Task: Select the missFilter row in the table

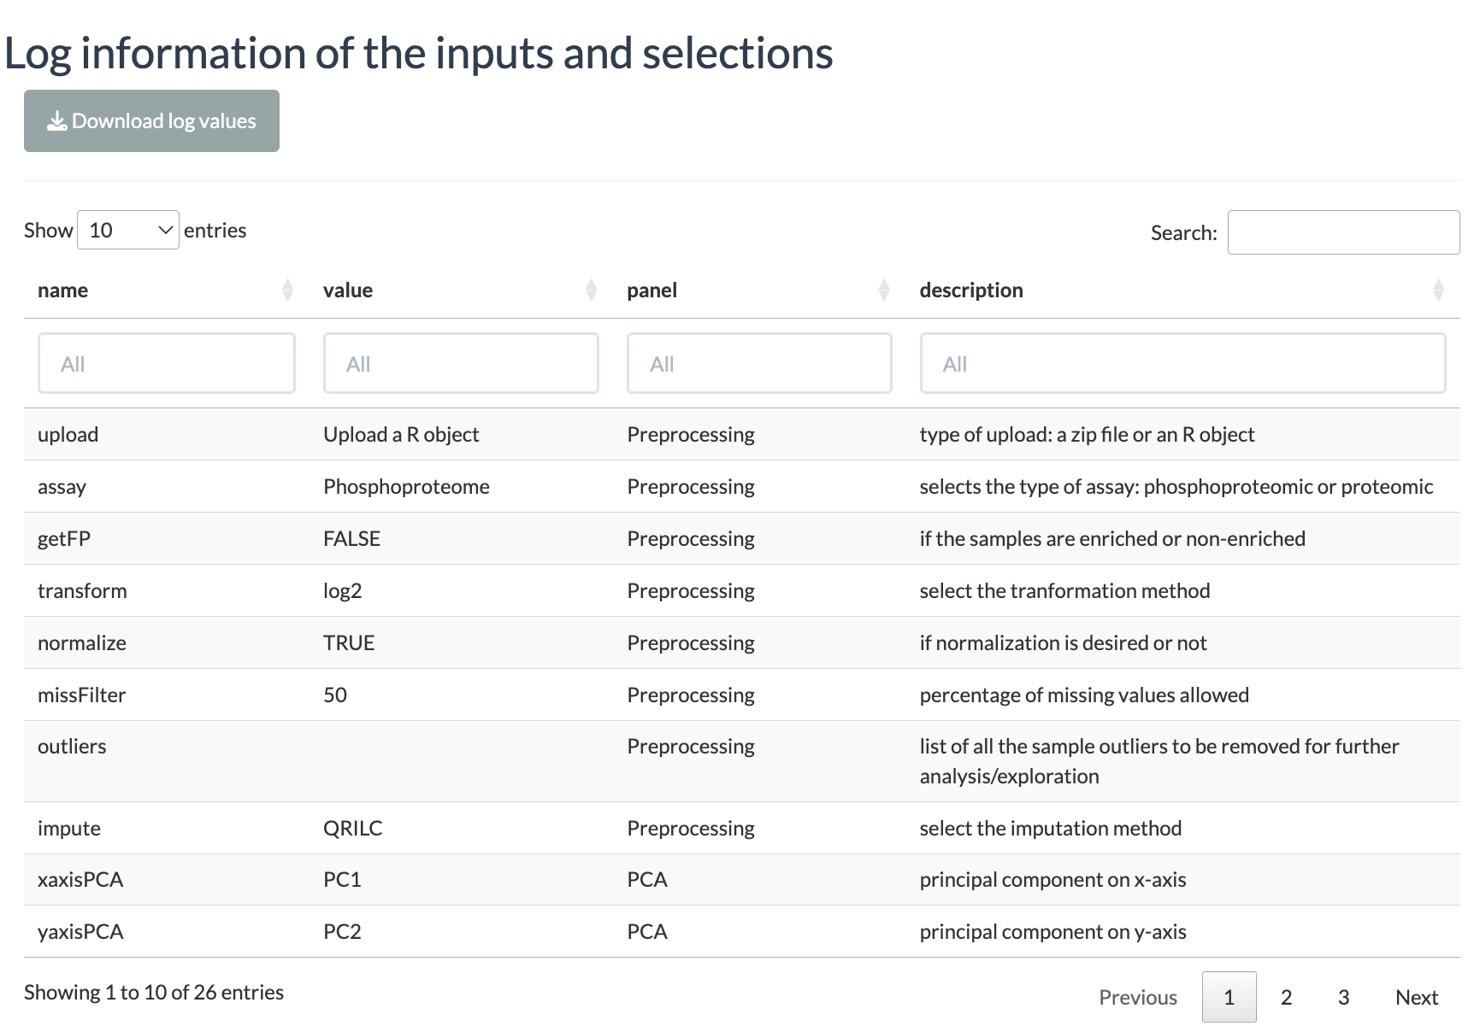Action: (x=742, y=695)
